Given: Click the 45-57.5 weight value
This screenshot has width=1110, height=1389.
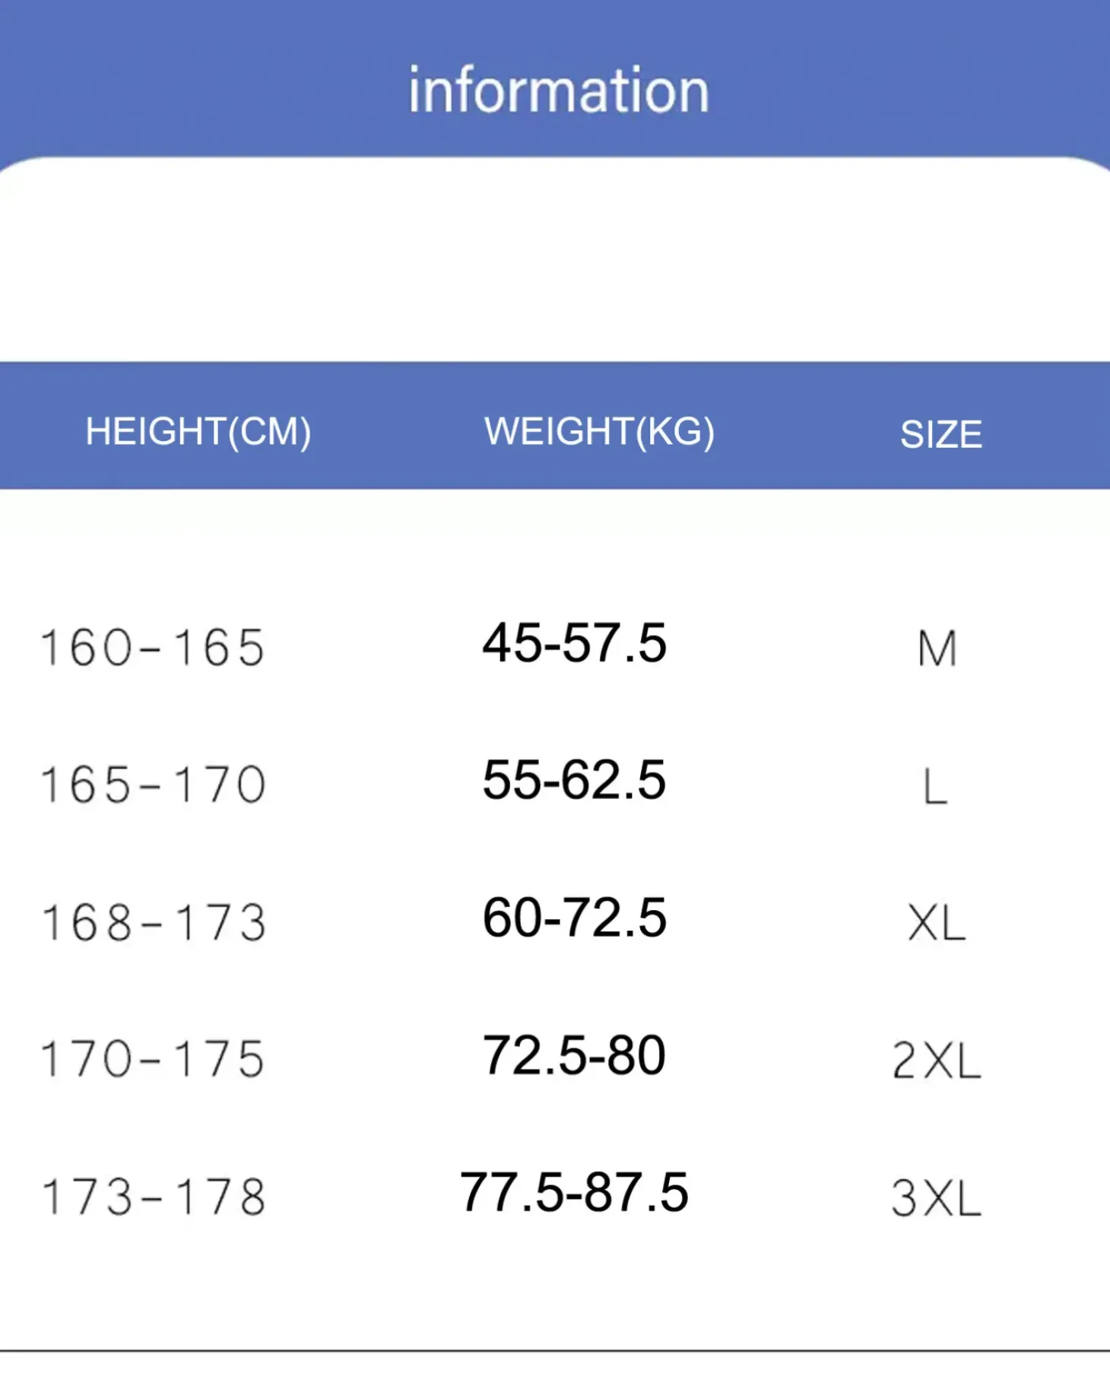Looking at the screenshot, I should [x=575, y=643].
